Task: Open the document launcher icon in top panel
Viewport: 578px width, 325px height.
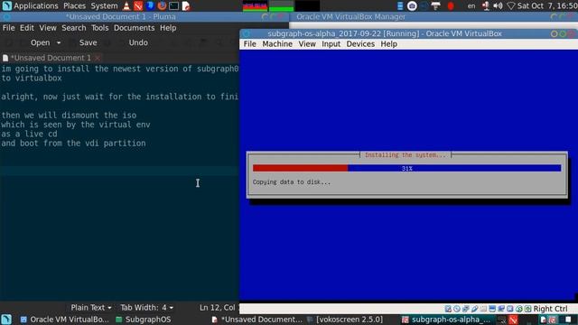Action: click(186, 6)
